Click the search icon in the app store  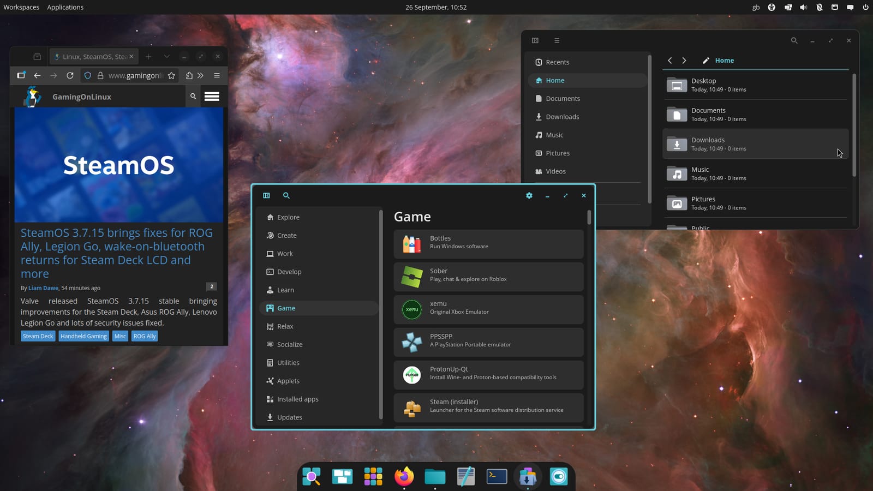pos(286,195)
